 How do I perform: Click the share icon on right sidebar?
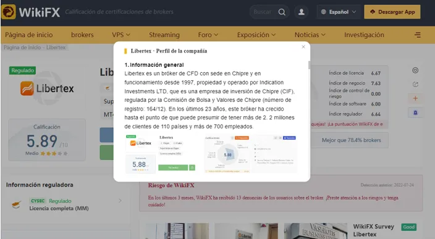pos(415,84)
